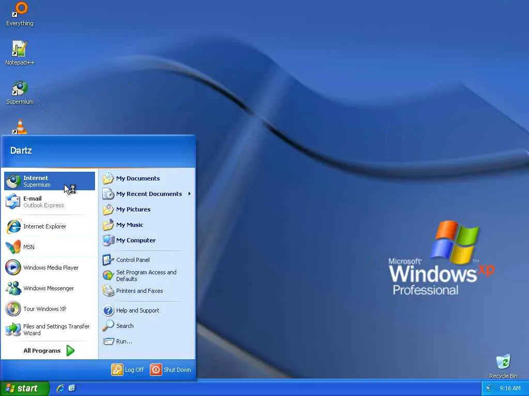Image resolution: width=529 pixels, height=396 pixels.
Task: Click the Windows Messenger icon
Action: 13,288
